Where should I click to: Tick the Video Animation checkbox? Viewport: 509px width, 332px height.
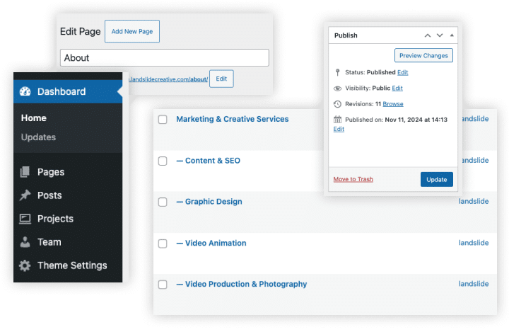tap(163, 244)
